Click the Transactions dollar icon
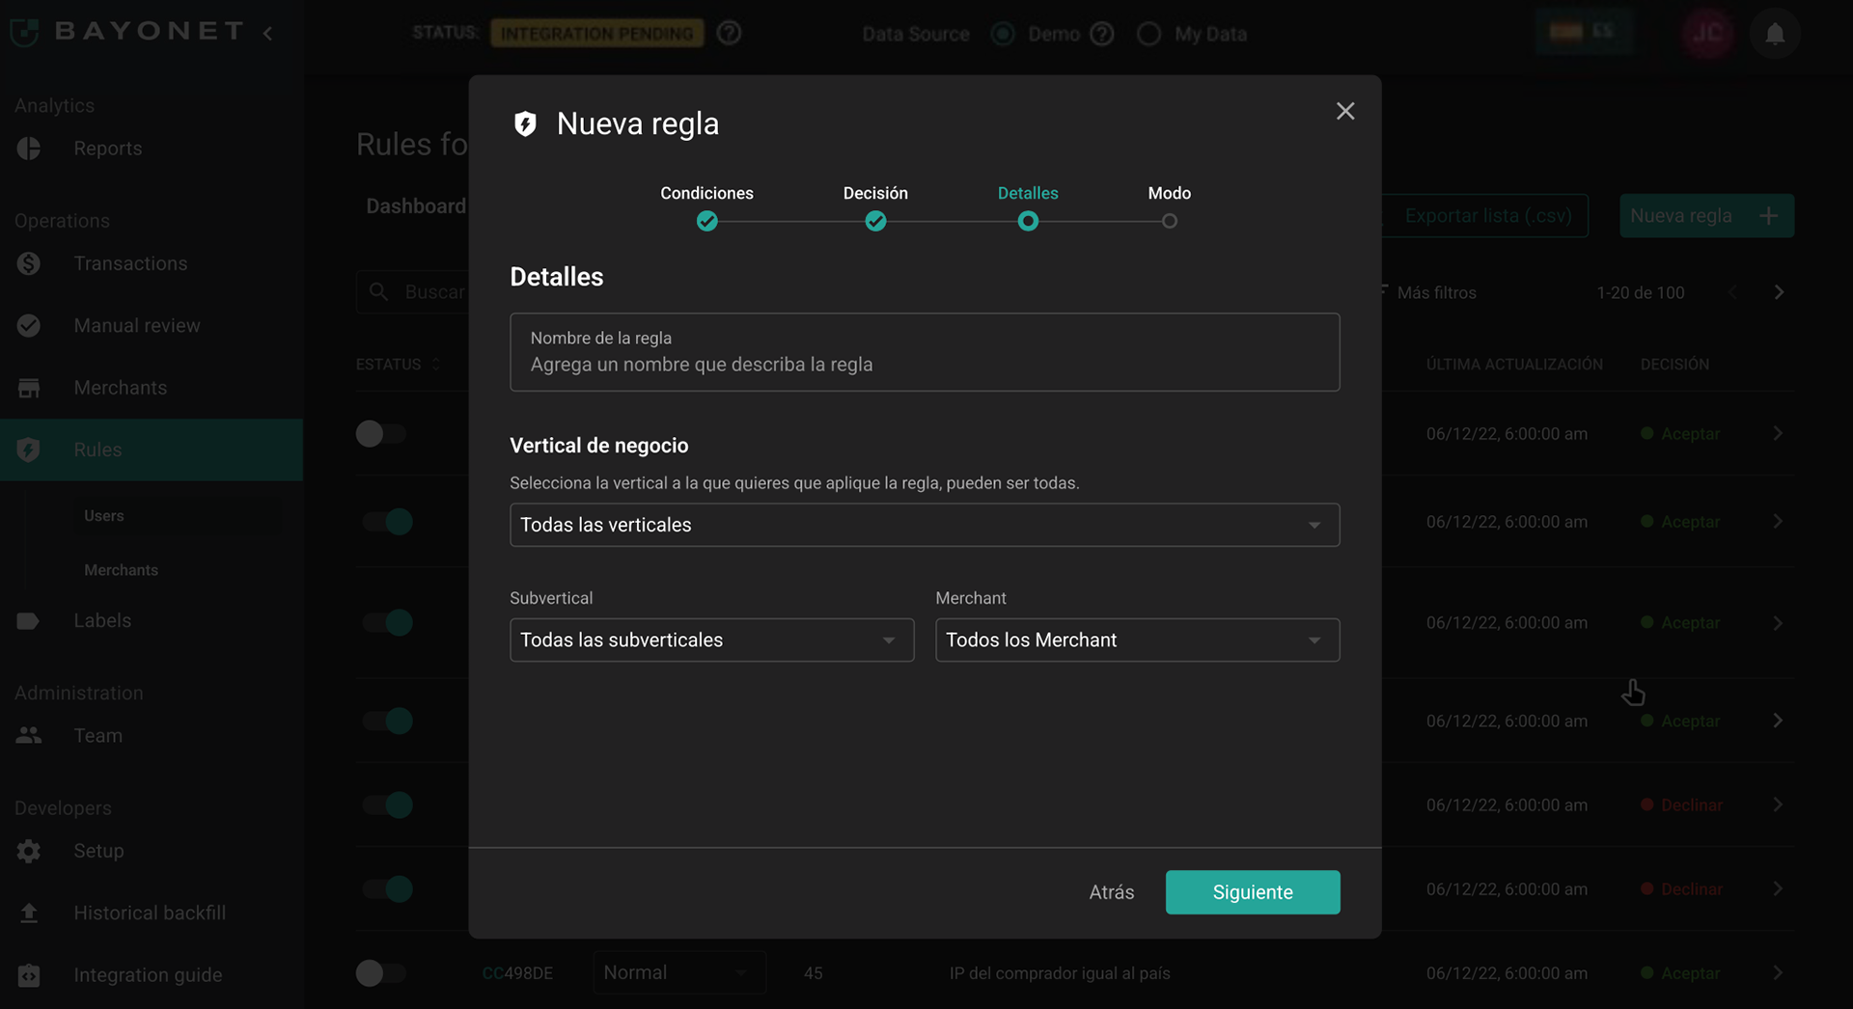The height and width of the screenshot is (1009, 1853). 29,263
